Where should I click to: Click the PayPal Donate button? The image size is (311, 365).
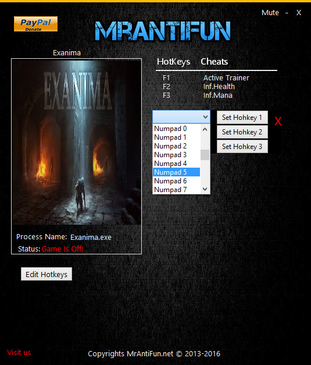coord(35,24)
